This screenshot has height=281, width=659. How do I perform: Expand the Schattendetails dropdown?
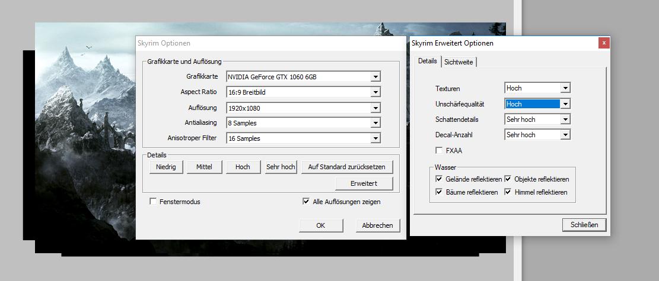[x=565, y=119]
